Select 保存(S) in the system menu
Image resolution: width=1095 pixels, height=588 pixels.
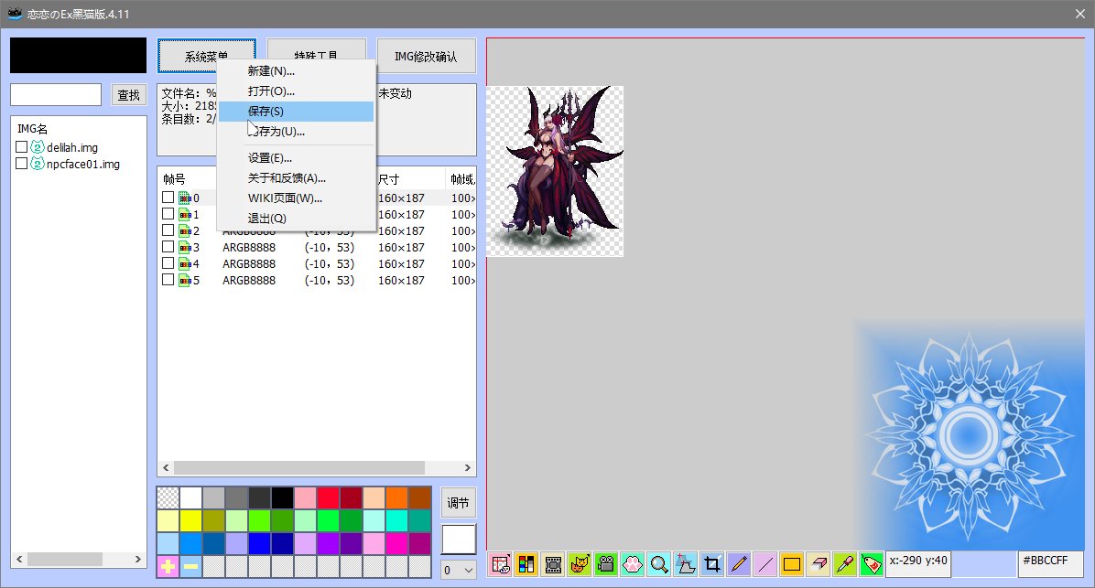[296, 112]
